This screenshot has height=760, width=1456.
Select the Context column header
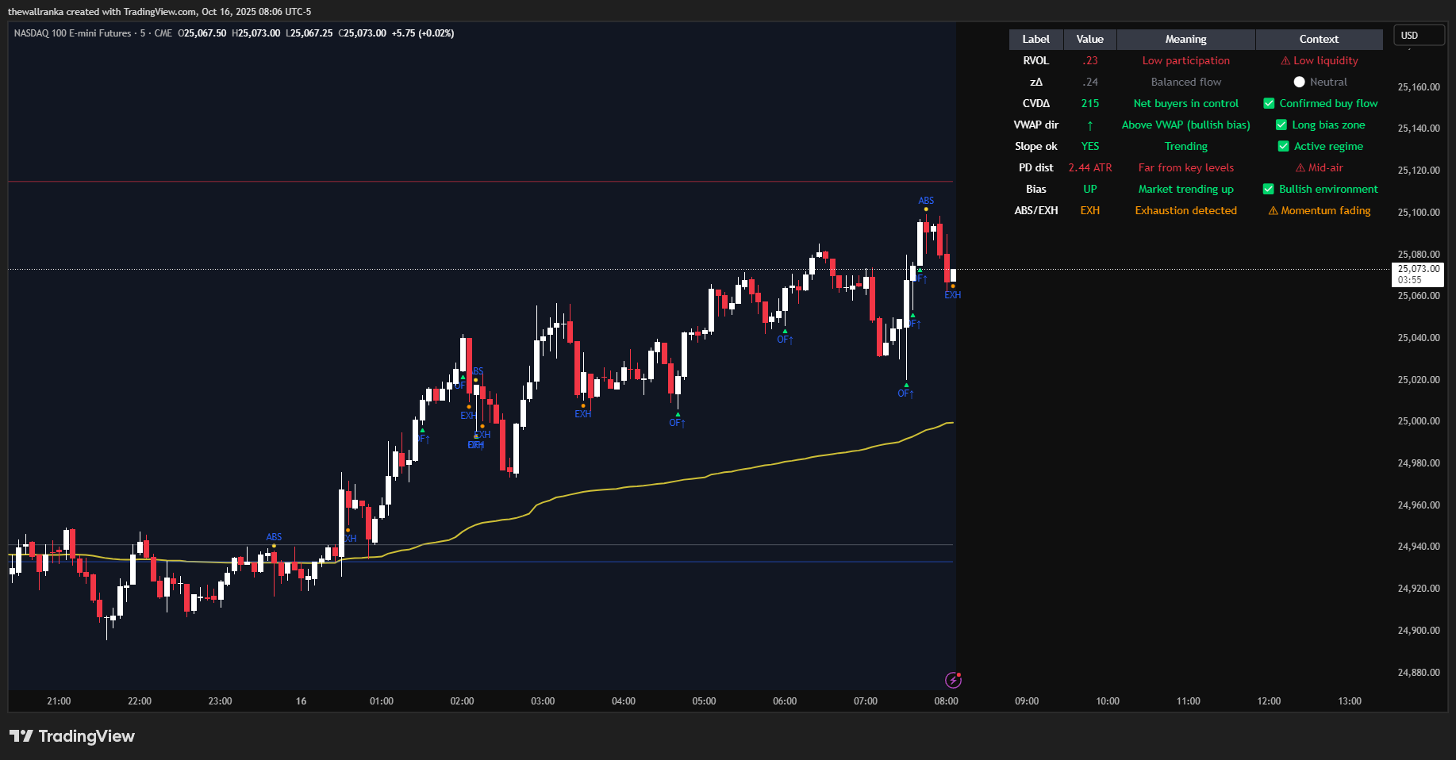point(1319,40)
